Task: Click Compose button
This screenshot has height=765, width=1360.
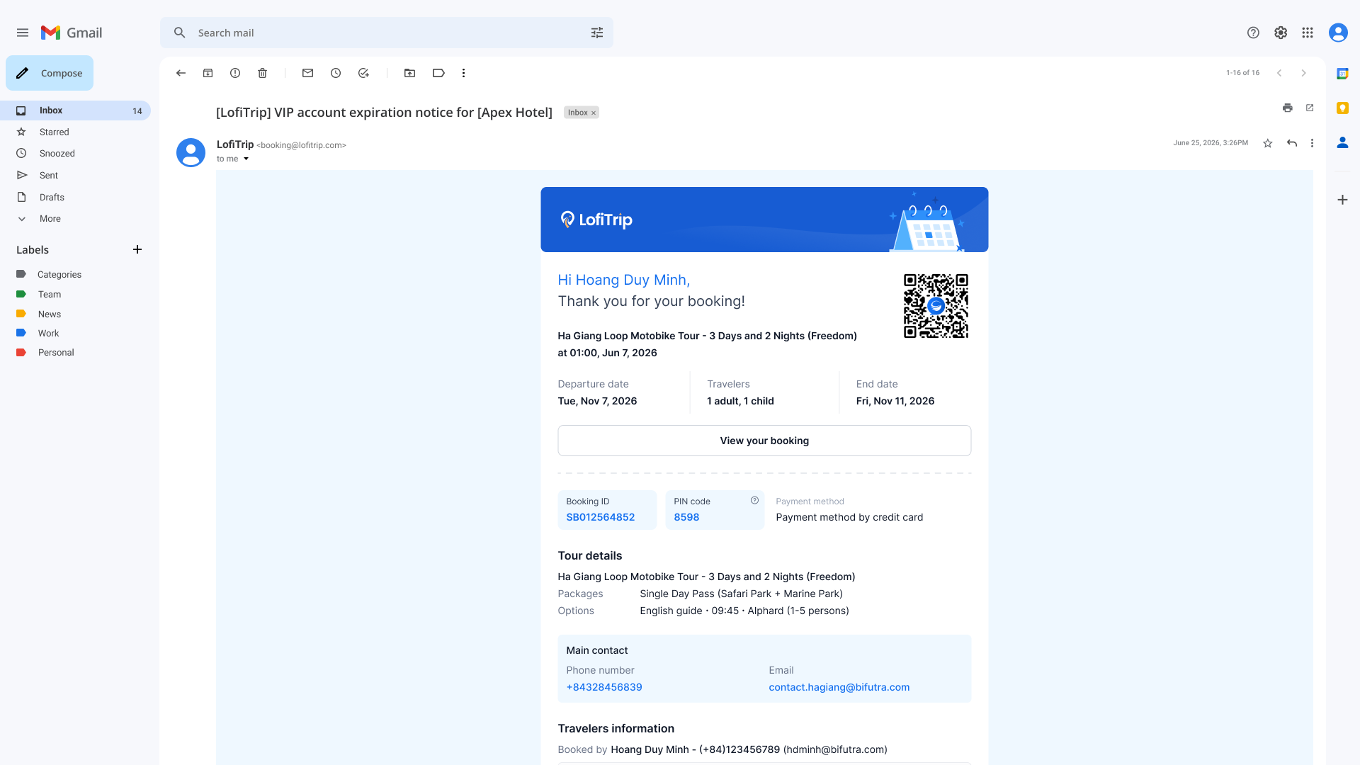Action: [x=50, y=73]
